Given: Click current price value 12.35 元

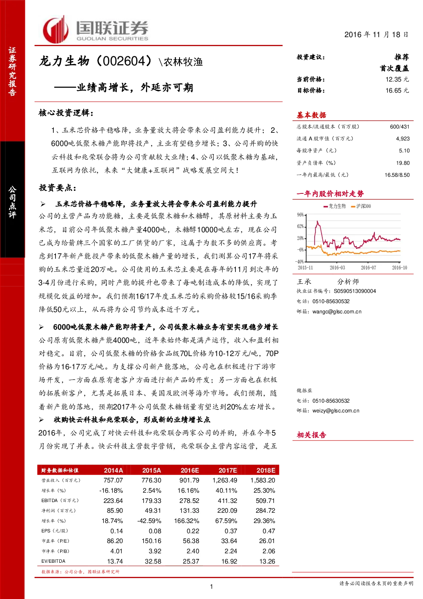Looking at the screenshot, I should point(397,79).
